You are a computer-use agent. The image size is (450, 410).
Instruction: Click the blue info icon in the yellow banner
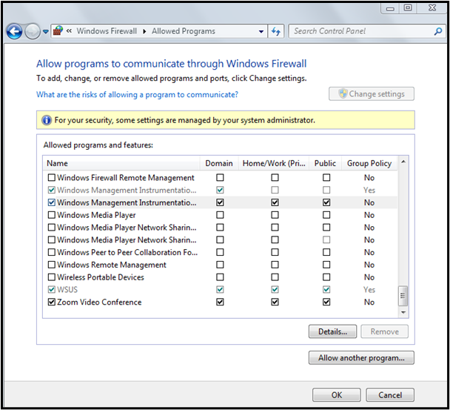[x=47, y=120]
